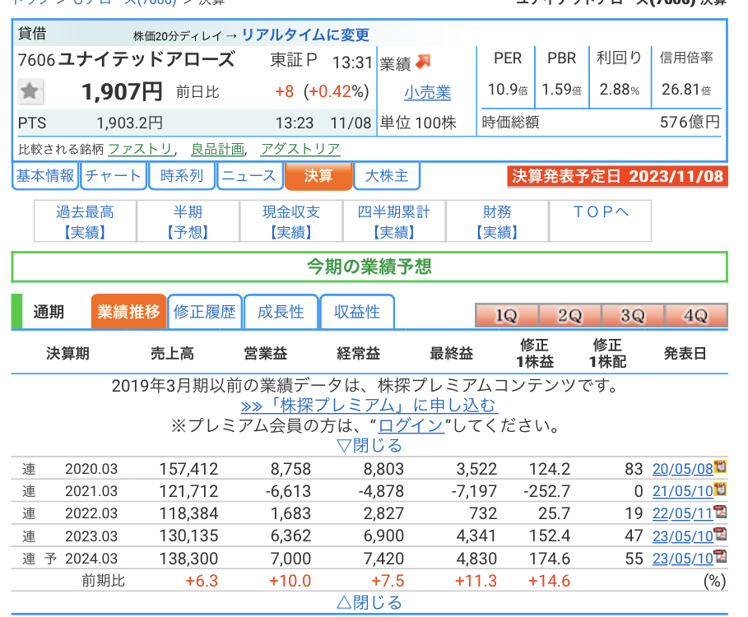Open compared stock ファストリ

click(140, 149)
